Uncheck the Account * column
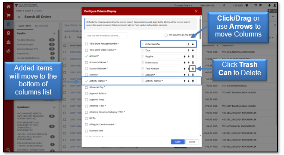Viewport: 284px width, 155px height. coord(86,56)
